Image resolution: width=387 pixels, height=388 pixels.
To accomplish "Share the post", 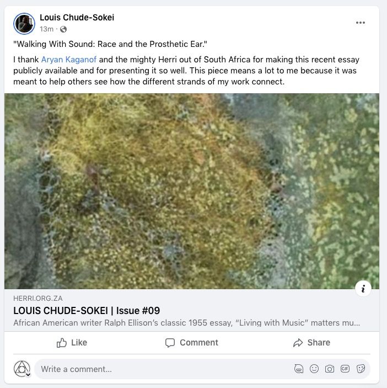I will click(311, 343).
